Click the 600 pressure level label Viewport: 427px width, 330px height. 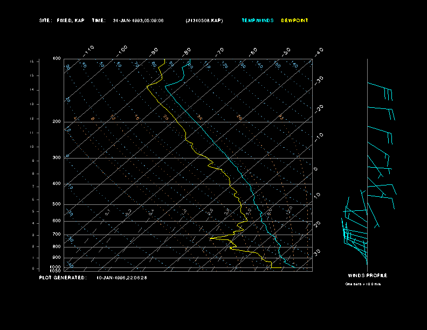coord(57,221)
